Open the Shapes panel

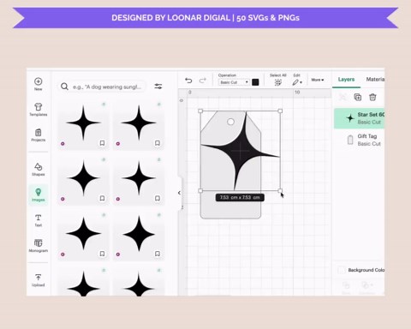click(39, 169)
